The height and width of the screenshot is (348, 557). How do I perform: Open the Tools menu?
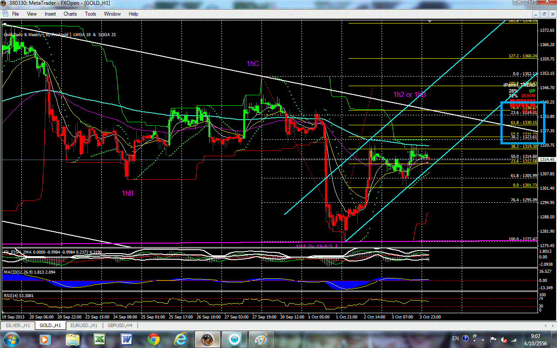click(91, 14)
